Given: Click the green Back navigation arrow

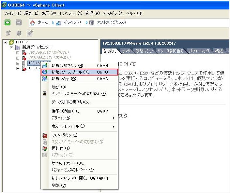Looking at the screenshot, I should [x=8, y=22].
